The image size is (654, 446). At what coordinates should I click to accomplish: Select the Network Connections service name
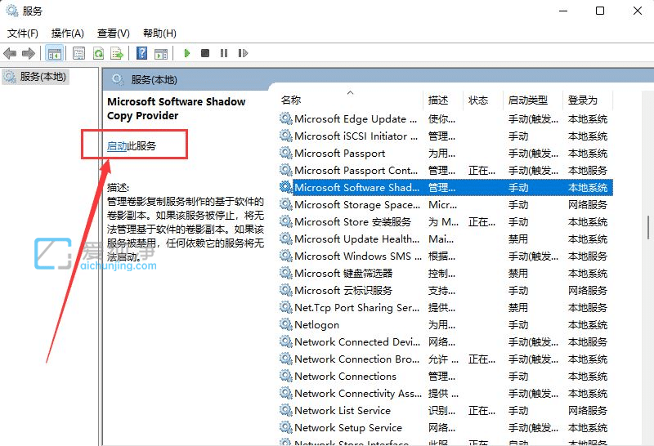[345, 376]
